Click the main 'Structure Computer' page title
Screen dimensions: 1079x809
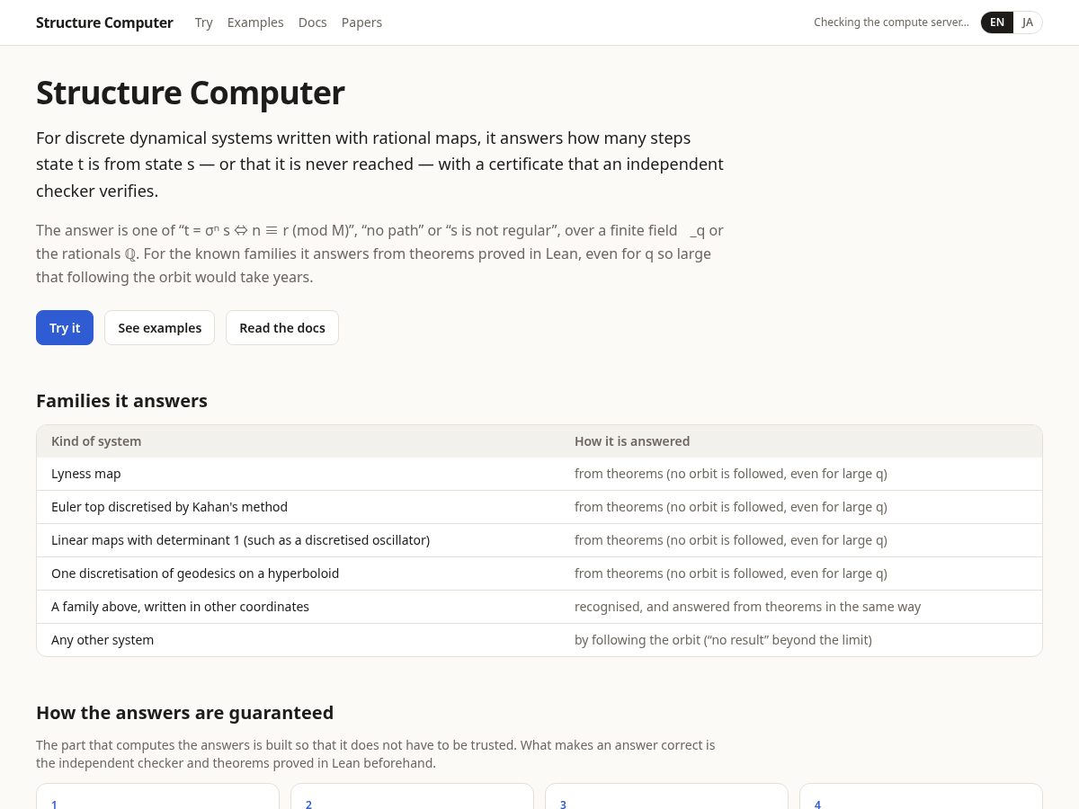coord(191,93)
